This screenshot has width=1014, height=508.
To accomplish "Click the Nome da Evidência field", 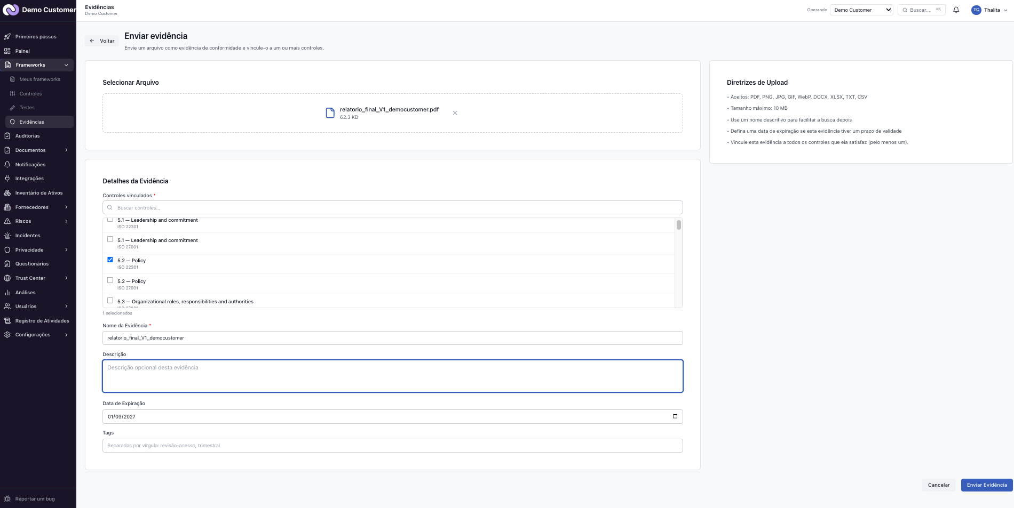I will (x=393, y=338).
